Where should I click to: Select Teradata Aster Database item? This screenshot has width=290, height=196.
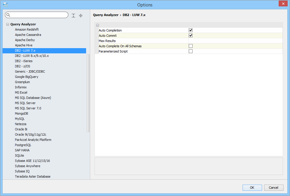[33, 176]
